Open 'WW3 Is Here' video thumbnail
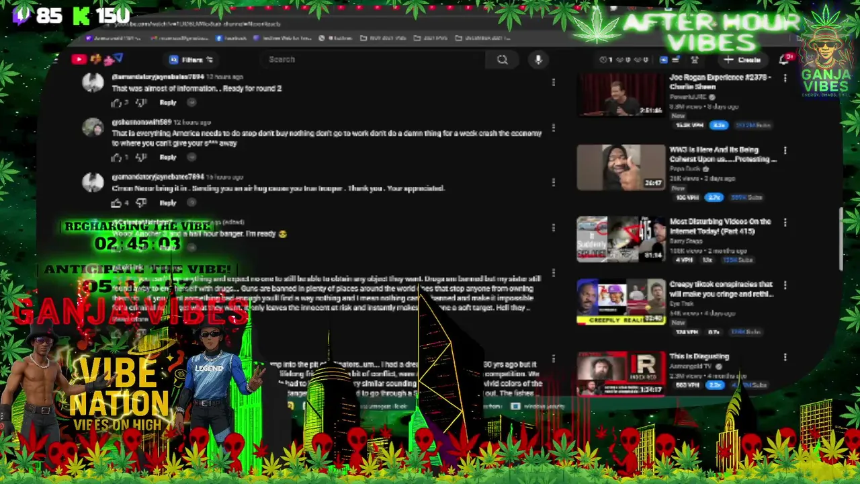This screenshot has width=860, height=484. (621, 167)
